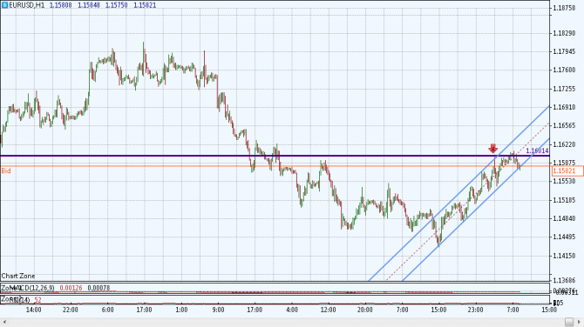Click the boxed bid price 1.15821 on the axis

pos(567,171)
